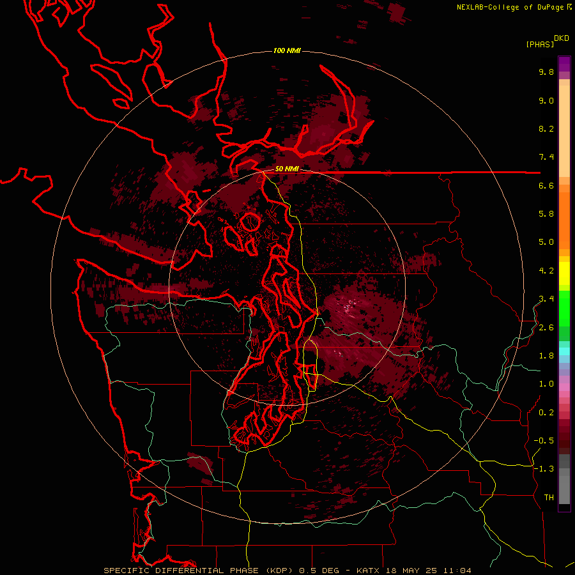
Task: Click the yellow color bar segment beside 4.2
Action: pos(564,273)
